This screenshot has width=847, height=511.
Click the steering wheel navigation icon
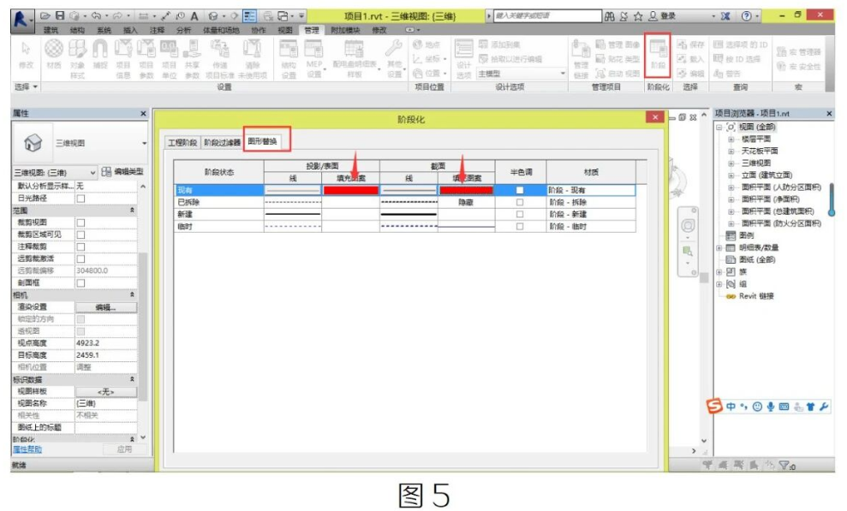click(x=688, y=226)
